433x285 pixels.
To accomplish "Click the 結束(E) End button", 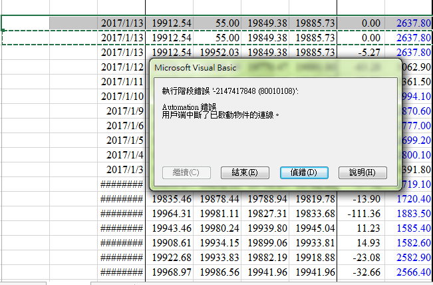I will tap(245, 172).
